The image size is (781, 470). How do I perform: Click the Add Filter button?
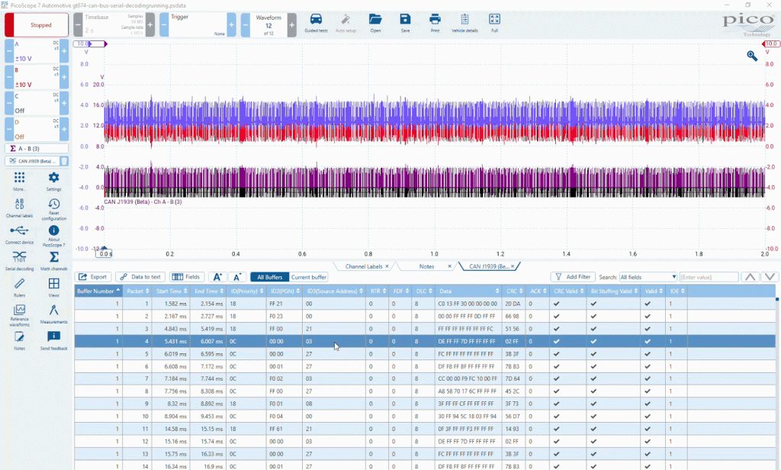click(x=574, y=277)
